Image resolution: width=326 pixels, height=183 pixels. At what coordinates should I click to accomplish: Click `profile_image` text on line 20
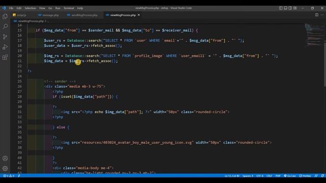coord(148,56)
